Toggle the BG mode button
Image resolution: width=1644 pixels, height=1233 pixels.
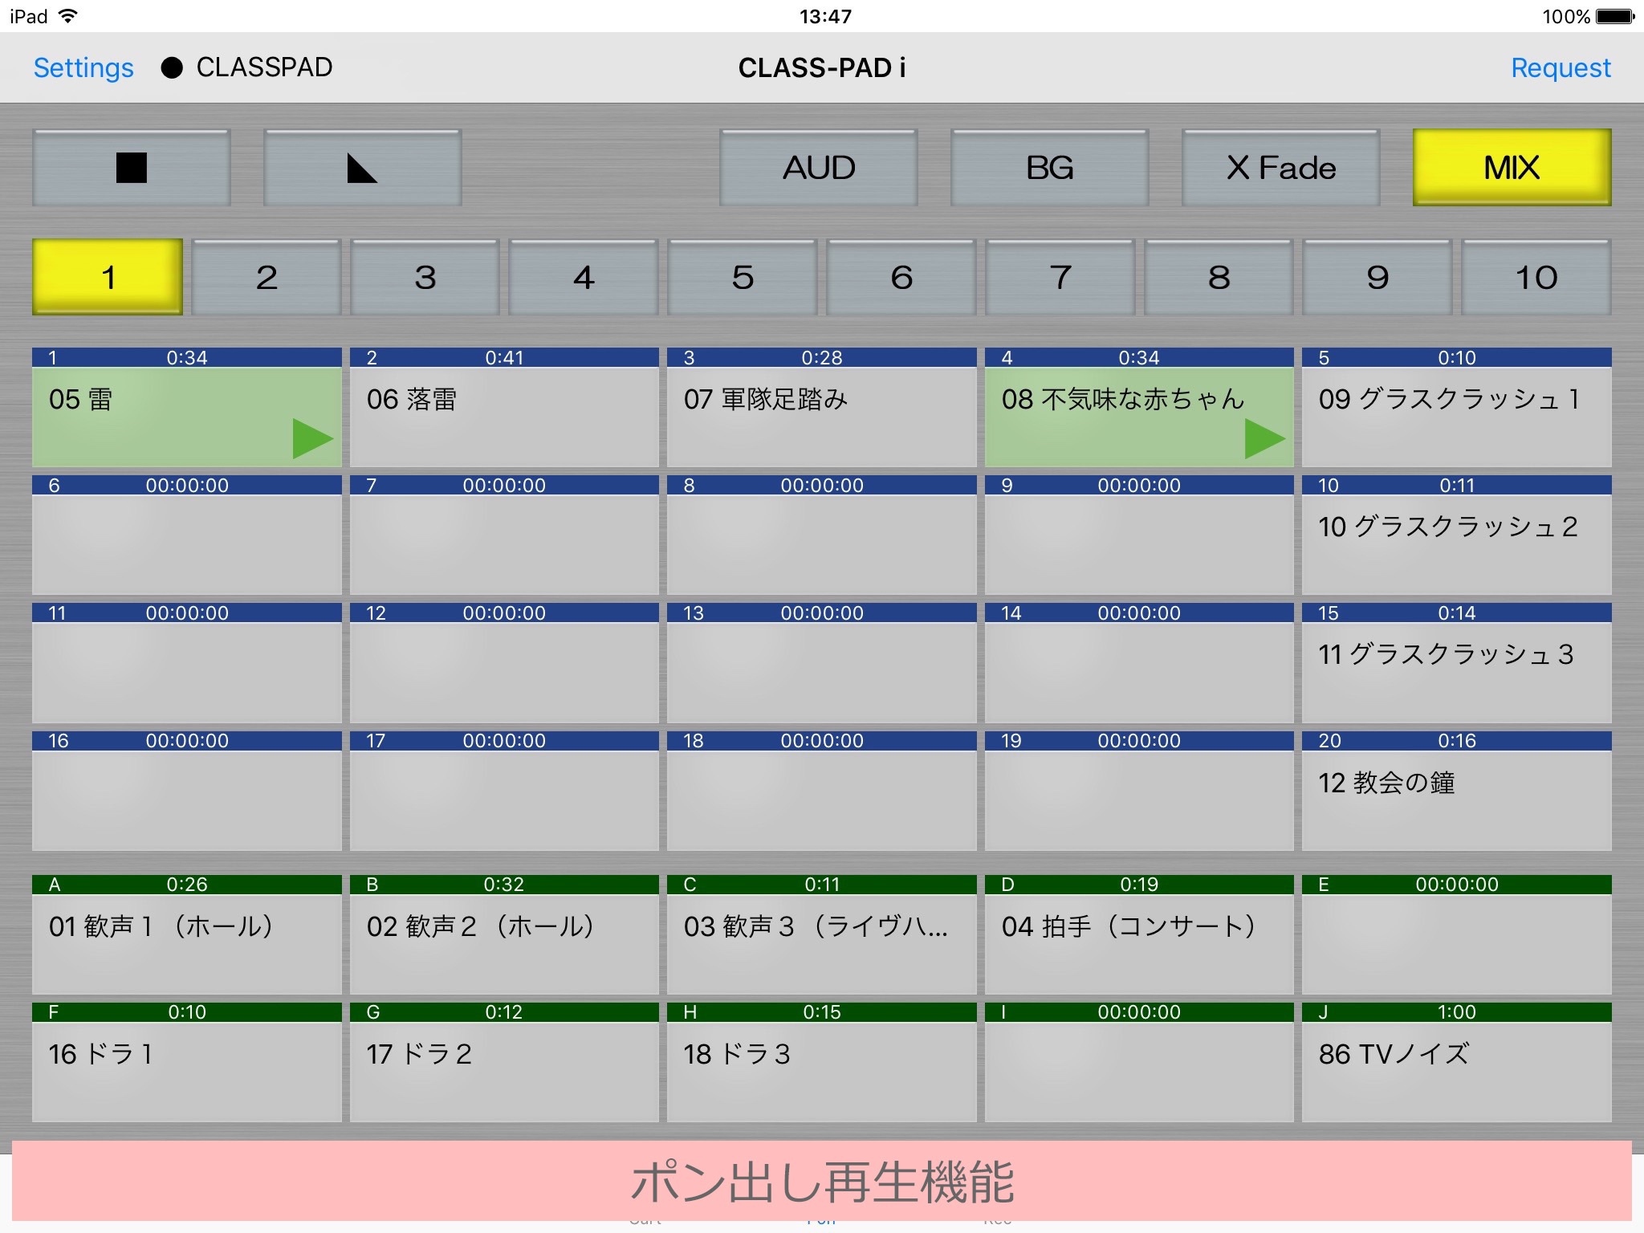(1050, 168)
